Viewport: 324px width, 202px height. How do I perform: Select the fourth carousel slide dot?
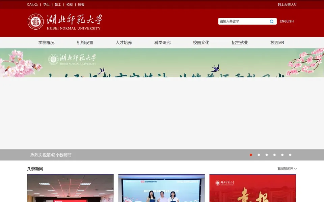coord(274,155)
